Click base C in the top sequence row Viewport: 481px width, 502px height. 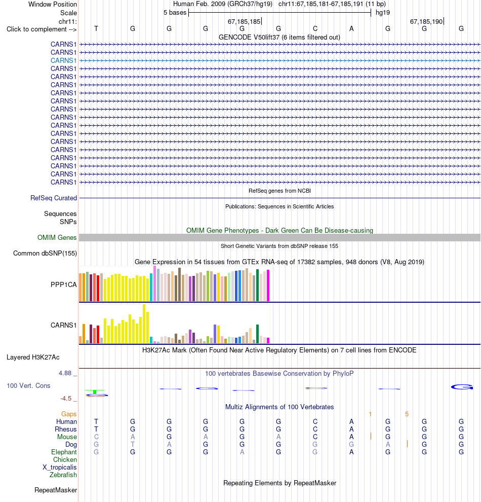point(315,28)
